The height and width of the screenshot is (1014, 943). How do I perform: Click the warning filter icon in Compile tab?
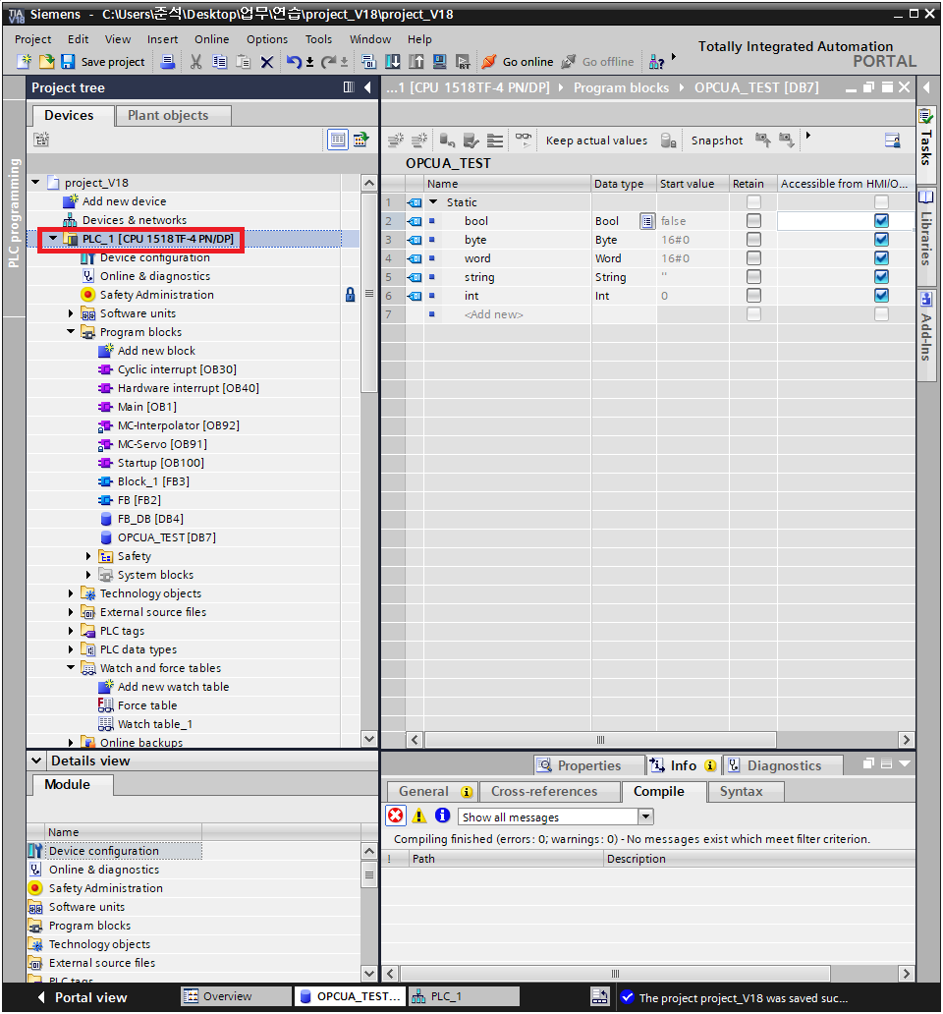[x=419, y=816]
